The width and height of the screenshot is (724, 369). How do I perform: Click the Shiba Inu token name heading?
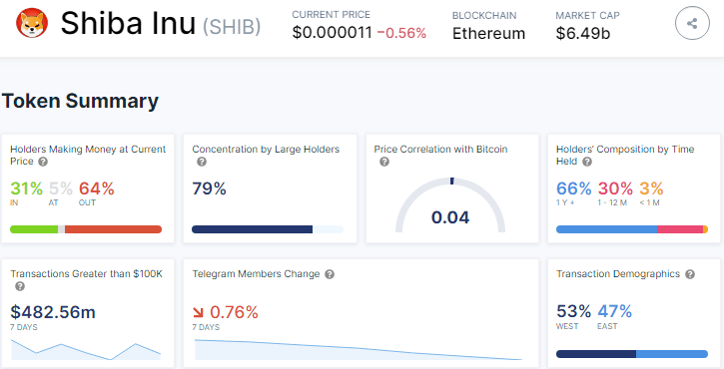click(129, 23)
